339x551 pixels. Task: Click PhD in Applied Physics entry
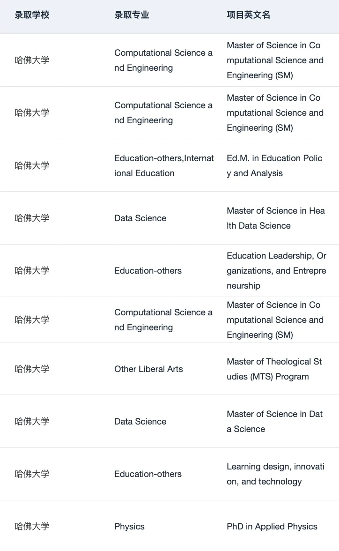[272, 527]
